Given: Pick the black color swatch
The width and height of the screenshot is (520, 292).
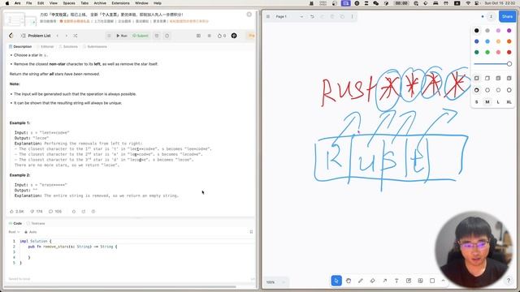Looking at the screenshot, I should (x=477, y=31).
